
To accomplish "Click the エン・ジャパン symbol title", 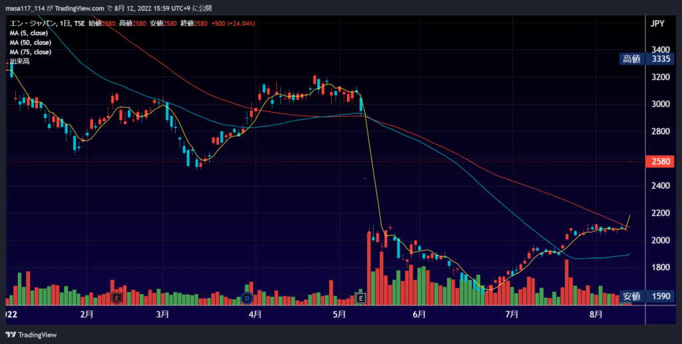I will (x=33, y=23).
